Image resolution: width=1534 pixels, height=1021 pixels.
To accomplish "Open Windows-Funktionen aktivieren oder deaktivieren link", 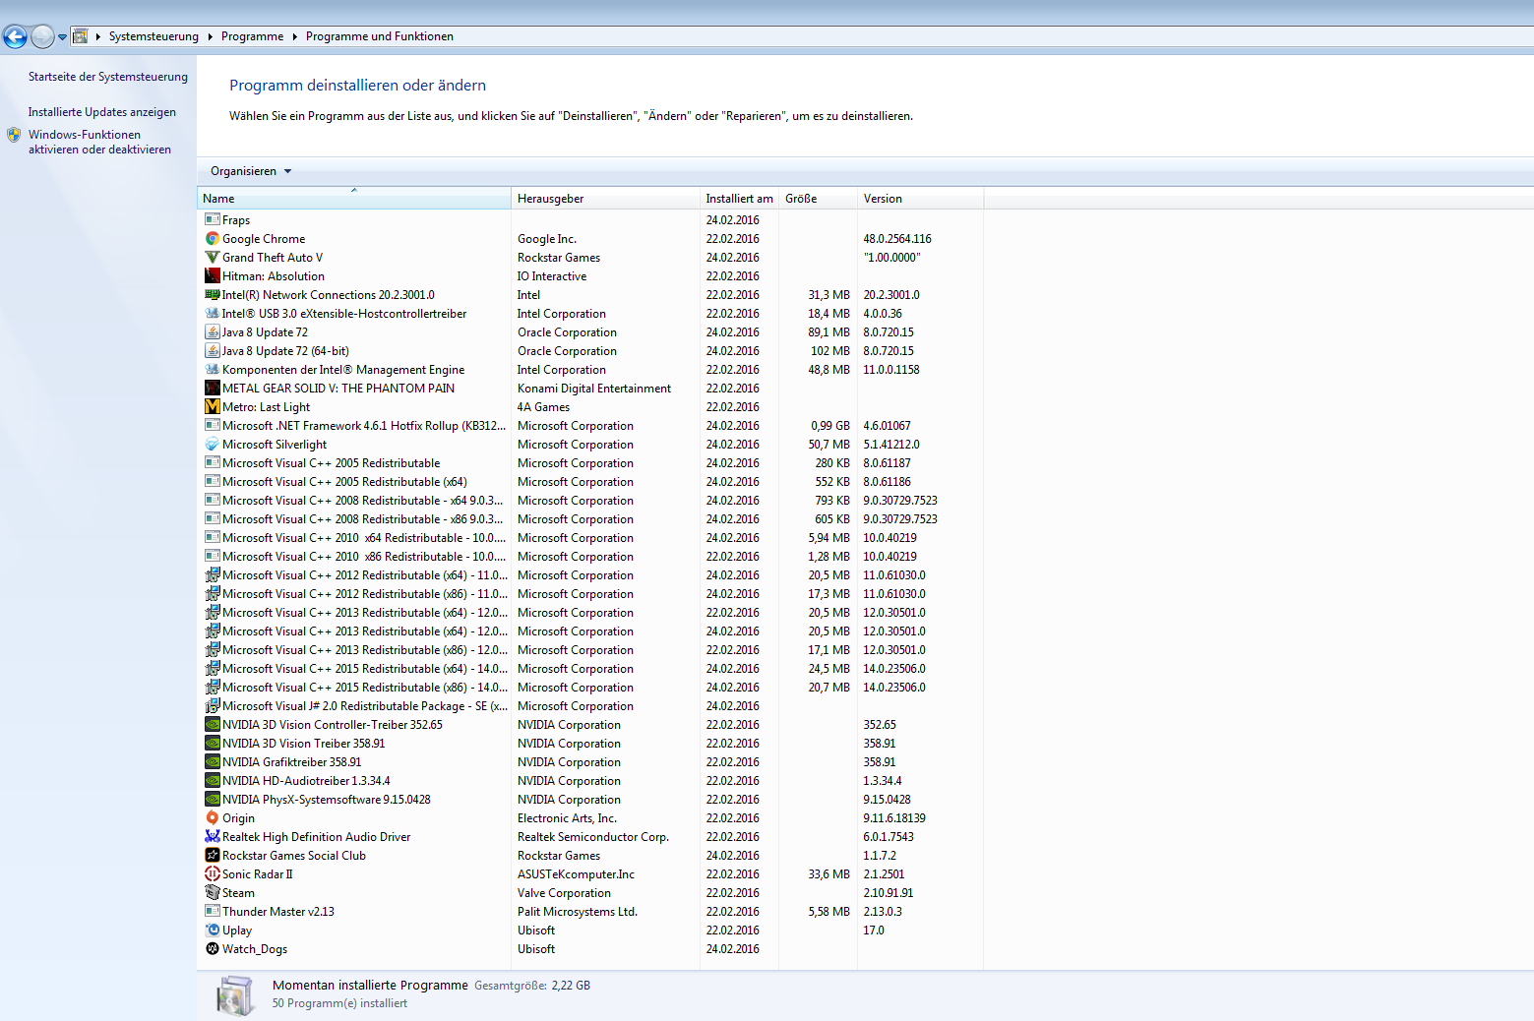I will click(x=99, y=142).
